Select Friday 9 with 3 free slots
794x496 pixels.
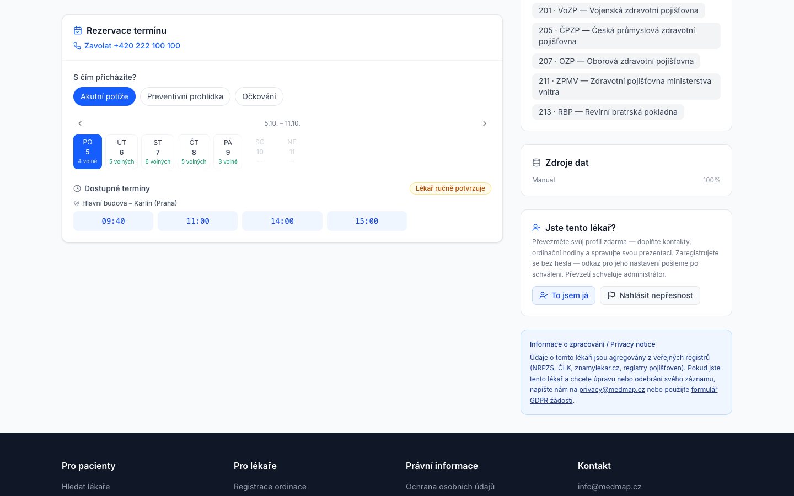click(x=228, y=152)
